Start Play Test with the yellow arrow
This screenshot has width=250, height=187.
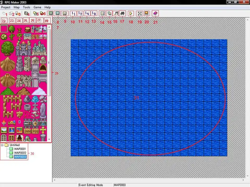pyautogui.click(x=131, y=13)
